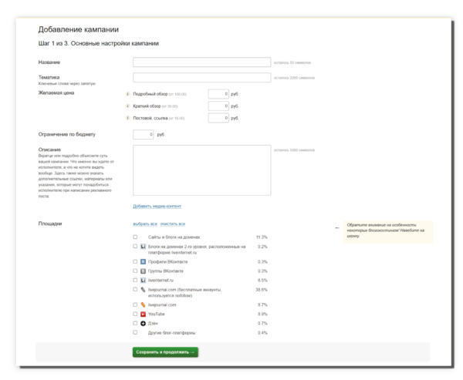Click the выбрать все link
463x380 pixels.
[145, 224]
